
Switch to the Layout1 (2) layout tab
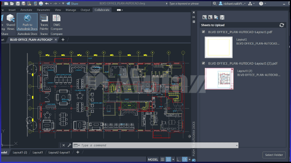point(20,152)
